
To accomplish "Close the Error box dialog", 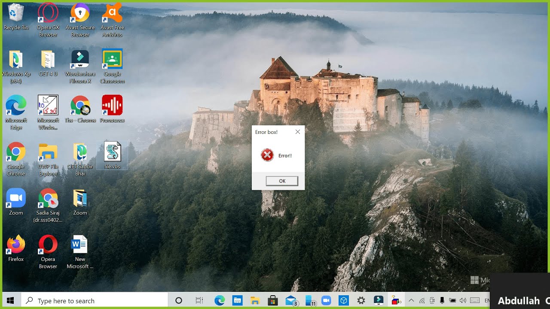I will 298,132.
